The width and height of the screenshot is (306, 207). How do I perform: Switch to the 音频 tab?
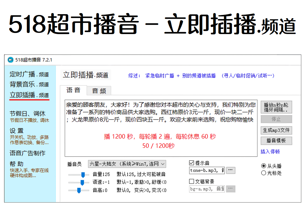click(x=99, y=91)
